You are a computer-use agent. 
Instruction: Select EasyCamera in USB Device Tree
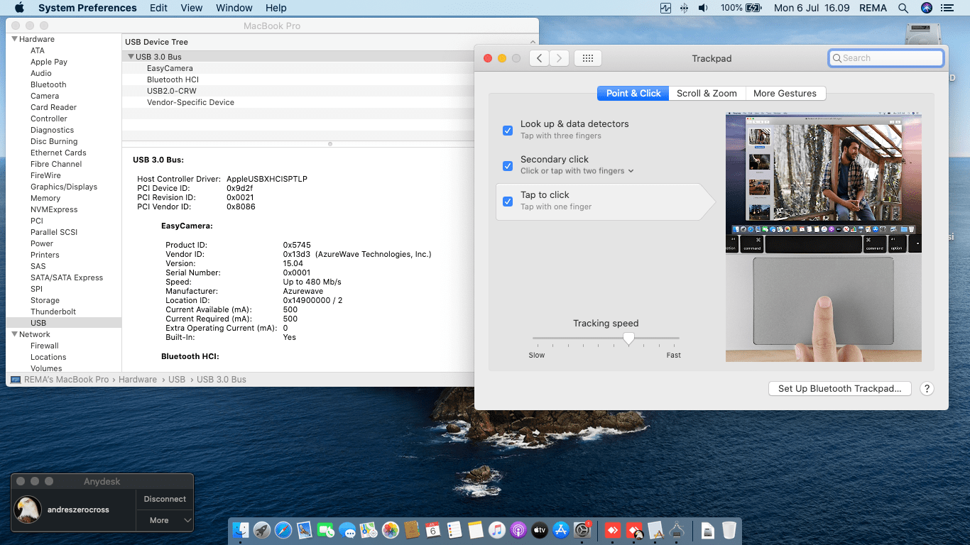point(170,68)
